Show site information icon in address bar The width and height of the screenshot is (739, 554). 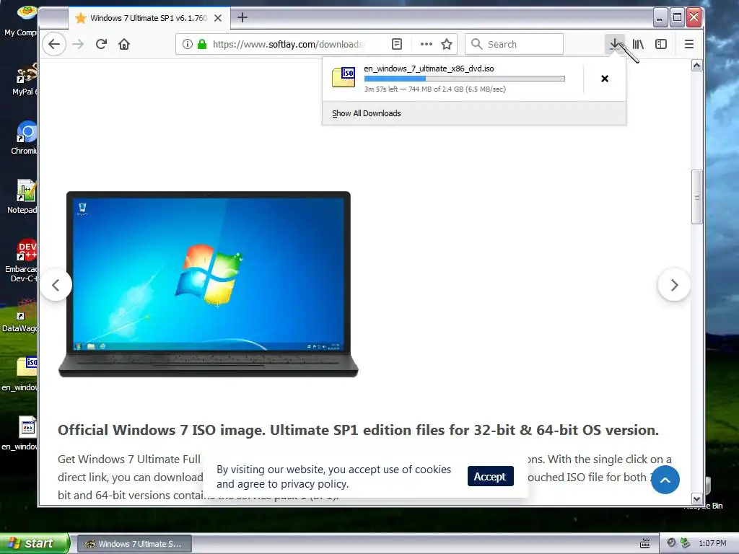(188, 44)
